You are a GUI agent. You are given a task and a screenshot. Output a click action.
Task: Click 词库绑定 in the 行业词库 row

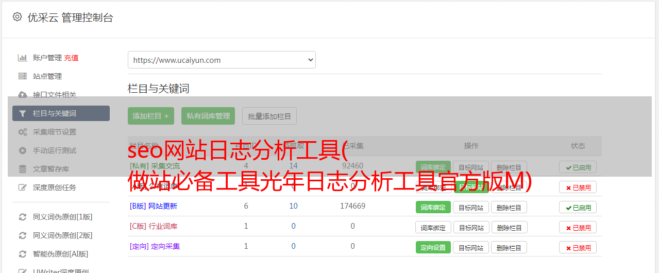(x=433, y=228)
